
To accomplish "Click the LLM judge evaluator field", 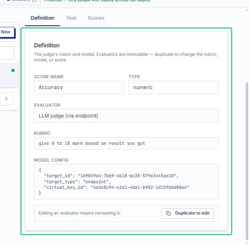I will coord(126,116).
